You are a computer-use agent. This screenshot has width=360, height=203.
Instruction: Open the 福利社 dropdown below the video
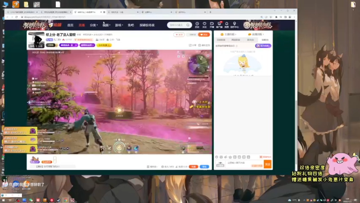pos(152,166)
